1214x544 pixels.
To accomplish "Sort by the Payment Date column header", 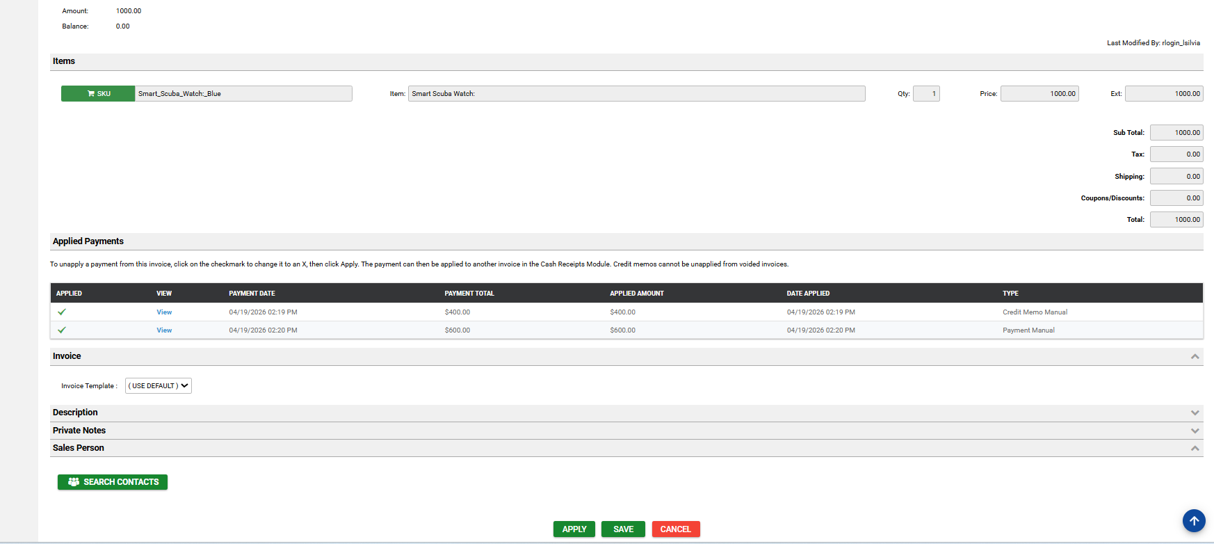I will pos(252,294).
